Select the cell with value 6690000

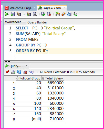(x=53, y=83)
